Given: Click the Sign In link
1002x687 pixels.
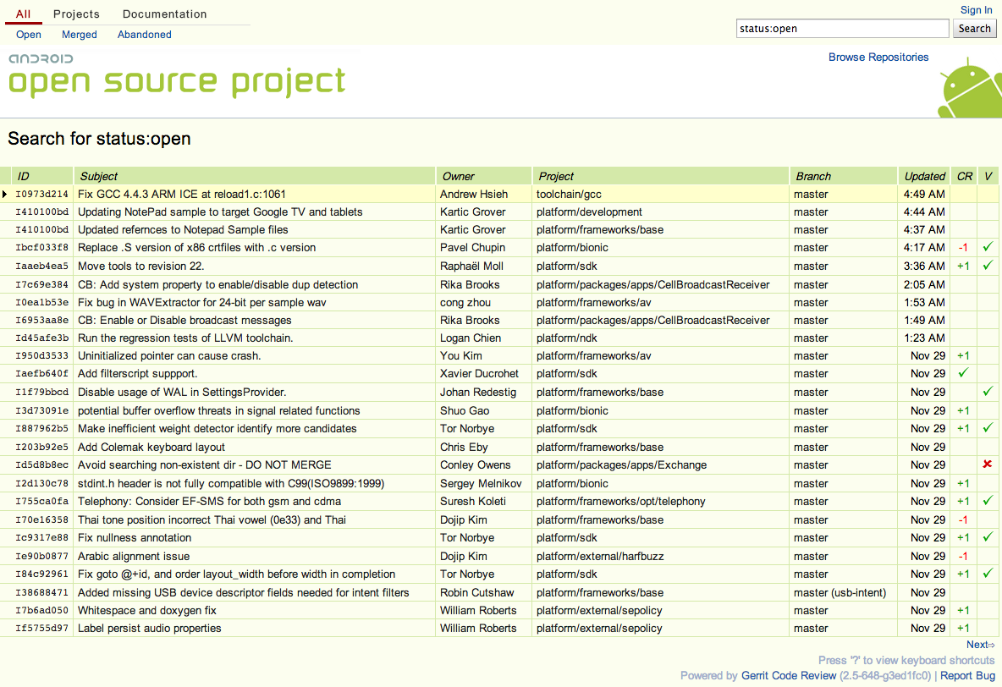Looking at the screenshot, I should click(x=976, y=10).
